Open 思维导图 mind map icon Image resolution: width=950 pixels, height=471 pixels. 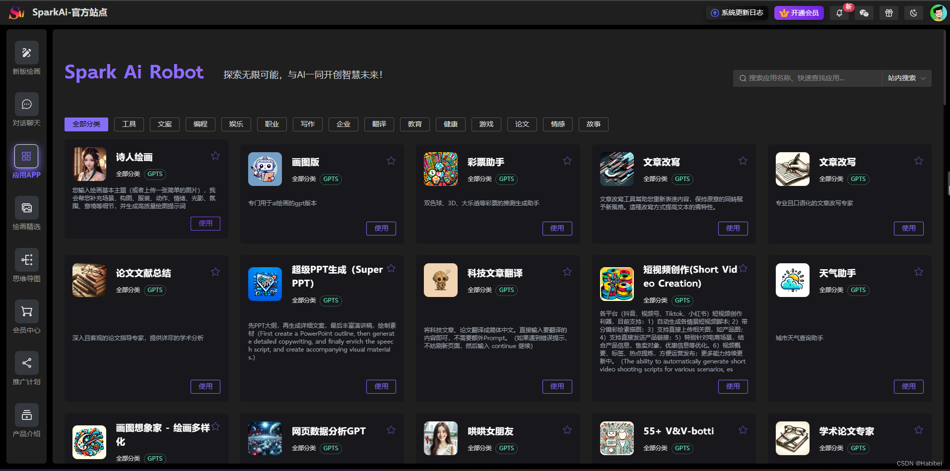[x=27, y=260]
